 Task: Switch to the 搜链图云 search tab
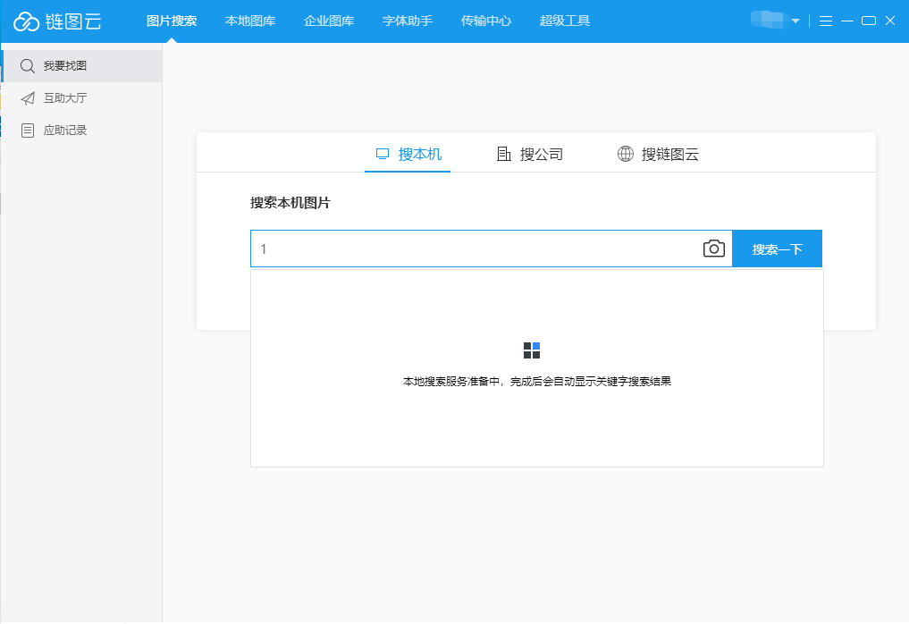tap(658, 154)
